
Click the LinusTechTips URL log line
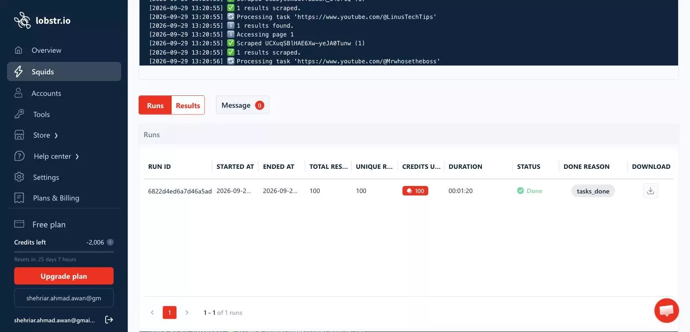[x=293, y=17]
